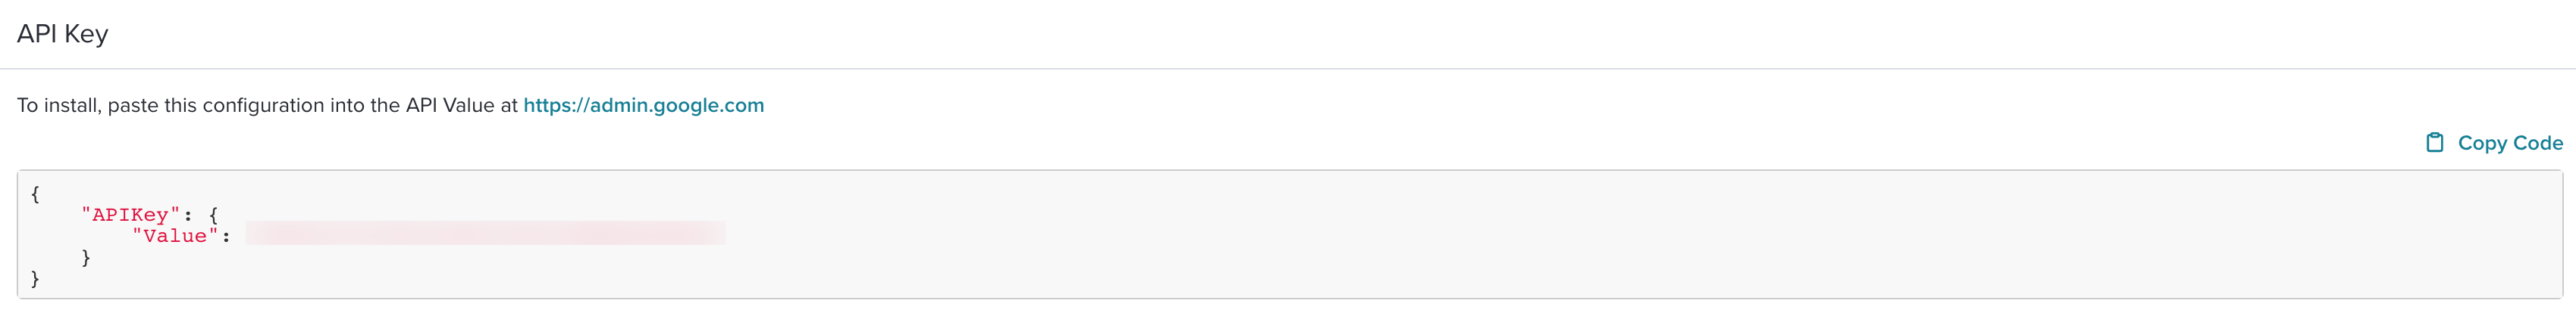Click the word 'Code' in Copy Code
Image resolution: width=2576 pixels, height=316 pixels.
2537,143
